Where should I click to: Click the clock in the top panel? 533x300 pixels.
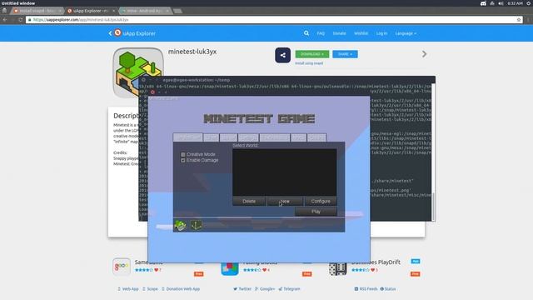515,3
